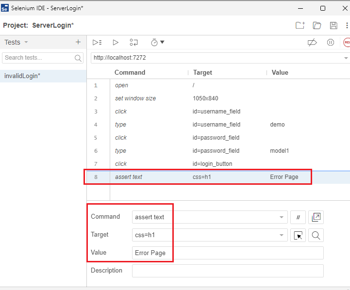Screen dimensions: 350x290
Task: Click the 1050x840 target cell
Action: pyautogui.click(x=205, y=98)
